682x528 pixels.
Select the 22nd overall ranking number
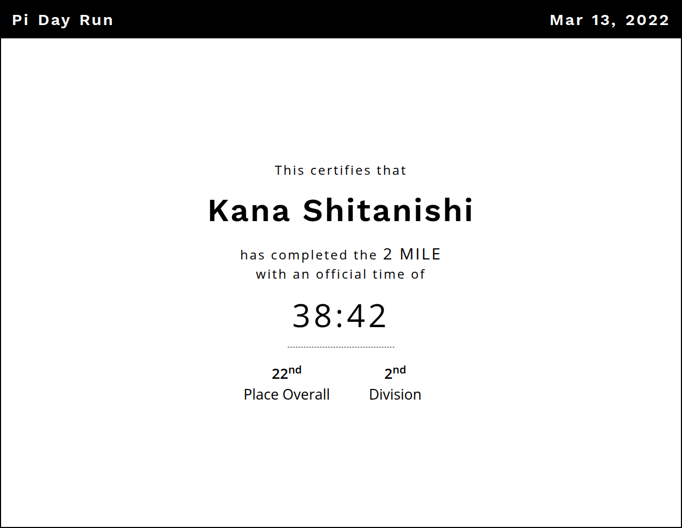click(x=286, y=373)
